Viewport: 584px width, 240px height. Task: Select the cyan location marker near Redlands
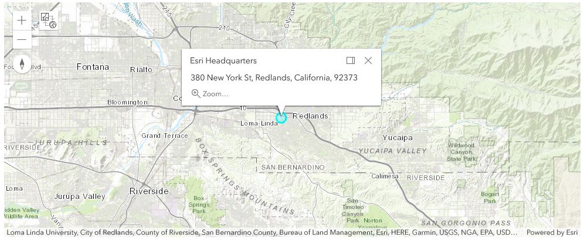click(x=281, y=118)
